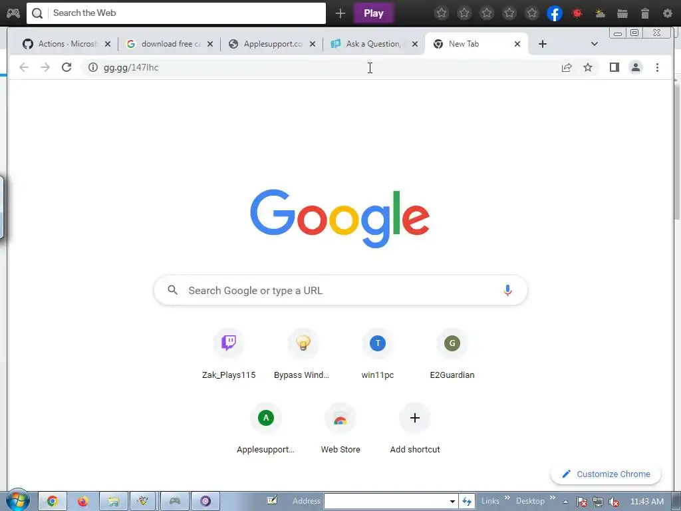Click the folder icon in the top bar
This screenshot has height=511, width=681.
click(x=622, y=13)
